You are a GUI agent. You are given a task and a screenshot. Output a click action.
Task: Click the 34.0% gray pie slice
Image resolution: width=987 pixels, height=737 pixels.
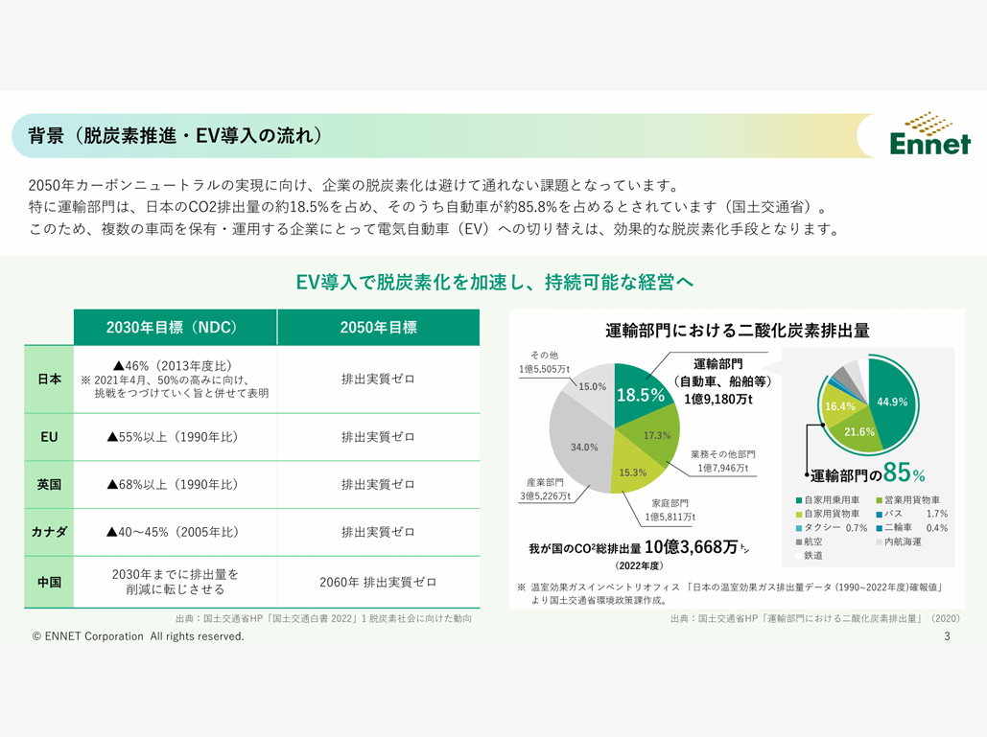pyautogui.click(x=582, y=448)
